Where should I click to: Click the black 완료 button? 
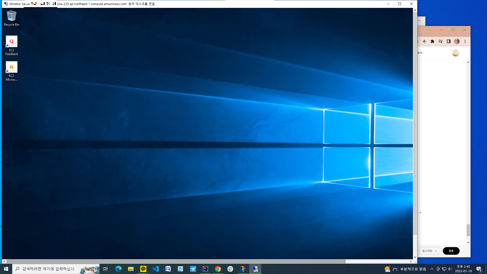tap(451, 251)
